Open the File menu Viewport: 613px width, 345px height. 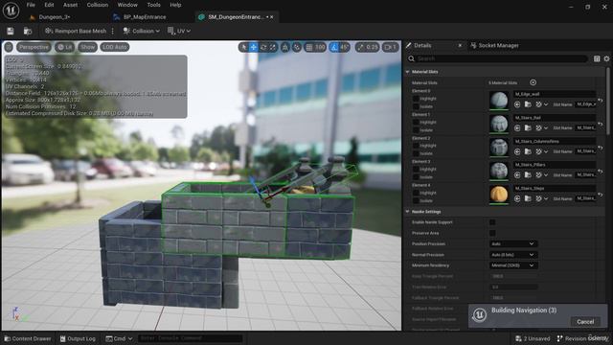point(31,5)
